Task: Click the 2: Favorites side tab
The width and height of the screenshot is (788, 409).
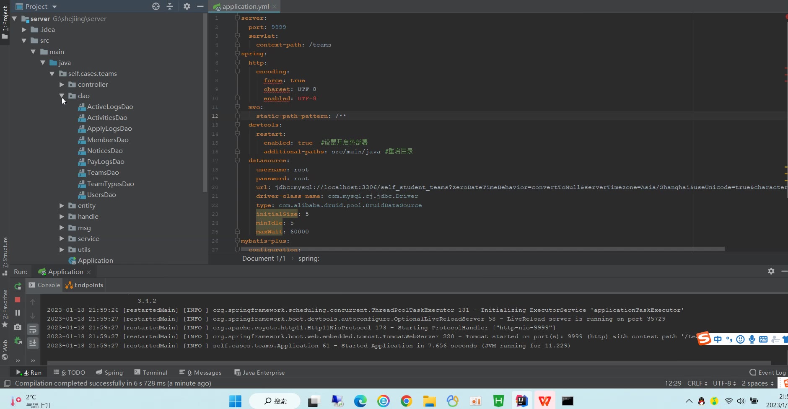Action: click(5, 308)
